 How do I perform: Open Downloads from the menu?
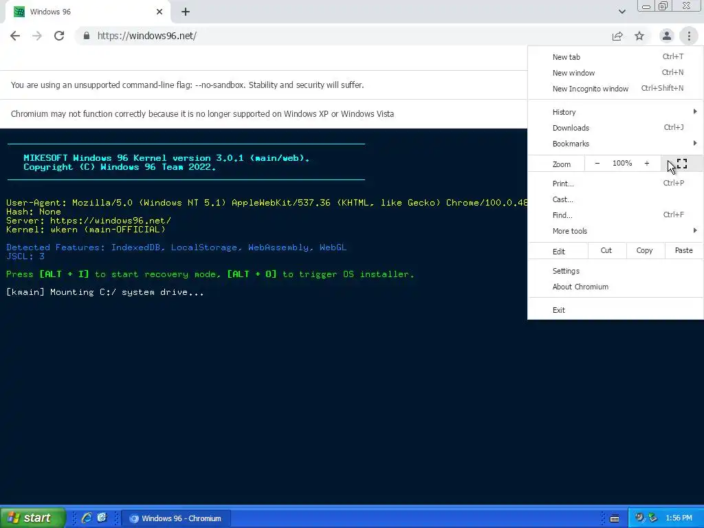click(615, 128)
